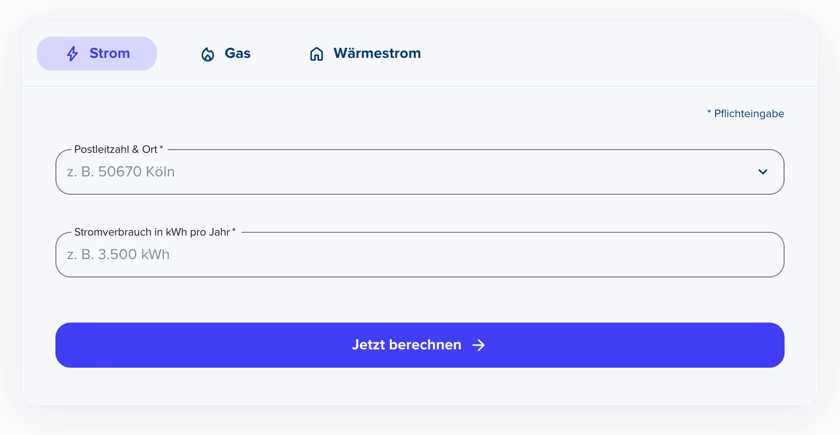The image size is (840, 435).
Task: Click the "* Pflichteingabe" note text
Action: [x=745, y=113]
